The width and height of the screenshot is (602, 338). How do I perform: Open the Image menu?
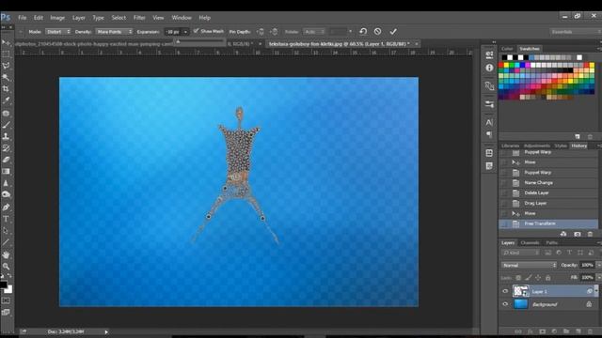pyautogui.click(x=57, y=18)
